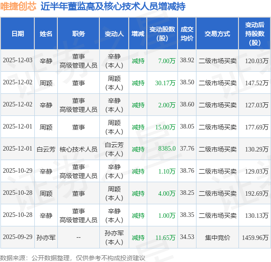Click 二级市场买卖 in the 8385.0 row
Screen dimensions: 271x262
(217, 149)
